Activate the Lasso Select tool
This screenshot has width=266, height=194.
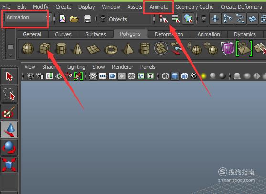[9, 94]
